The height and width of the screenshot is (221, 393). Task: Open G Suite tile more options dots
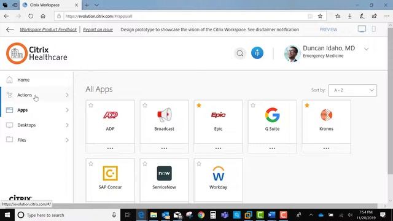pos(272,149)
